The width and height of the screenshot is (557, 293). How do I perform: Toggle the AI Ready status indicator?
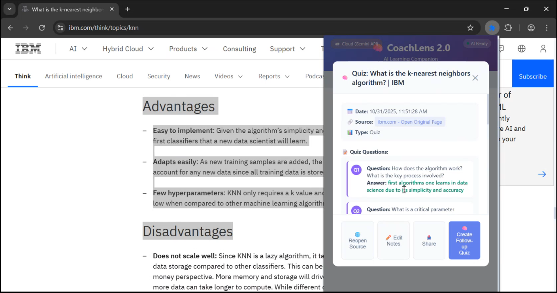click(x=477, y=43)
